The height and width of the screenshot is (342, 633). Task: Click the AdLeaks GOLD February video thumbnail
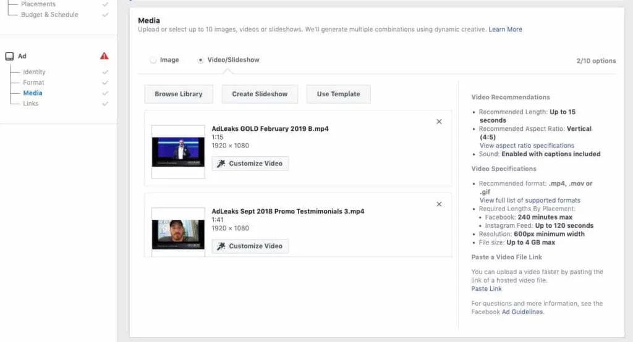178,152
